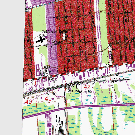Click the "FLAKE" street name
Screen dimensions: 135x135
click(93, 21)
